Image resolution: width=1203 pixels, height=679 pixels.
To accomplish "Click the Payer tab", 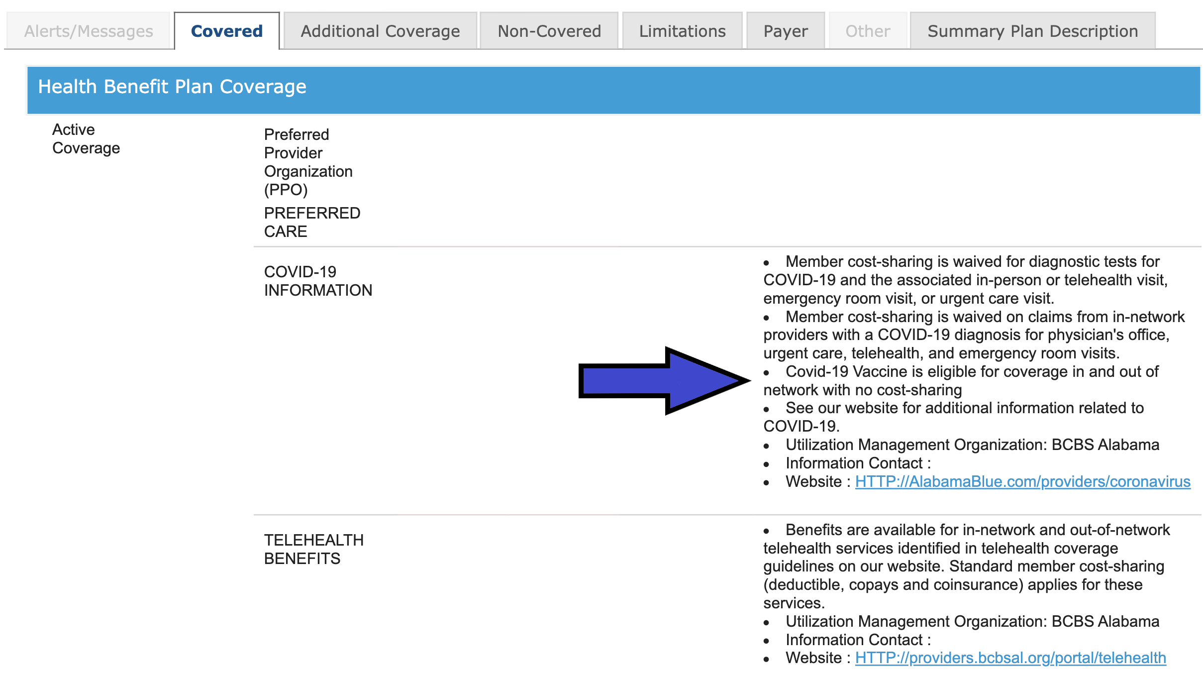I will tap(786, 31).
